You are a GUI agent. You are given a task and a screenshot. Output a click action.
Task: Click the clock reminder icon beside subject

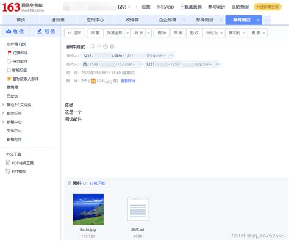(x=105, y=46)
